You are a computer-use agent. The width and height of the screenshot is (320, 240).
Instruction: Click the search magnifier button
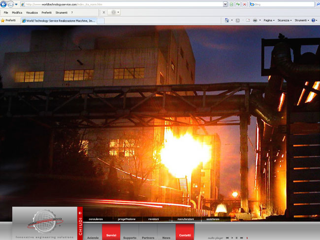pos(318,4)
